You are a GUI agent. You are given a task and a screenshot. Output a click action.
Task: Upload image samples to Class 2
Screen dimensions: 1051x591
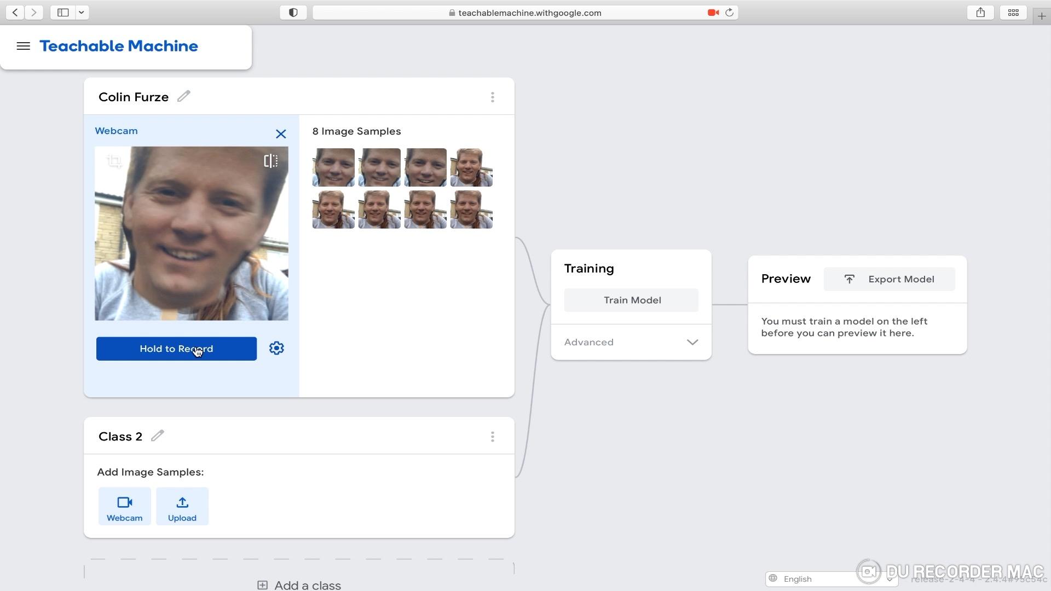coord(182,507)
